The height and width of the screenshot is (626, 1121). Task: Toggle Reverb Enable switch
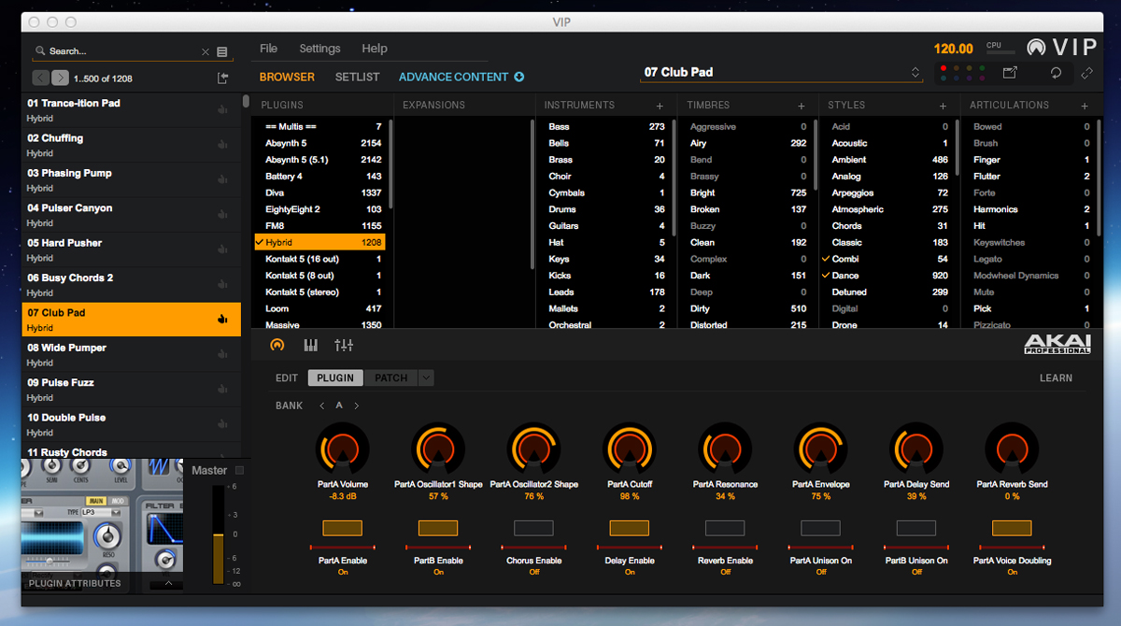pos(725,528)
